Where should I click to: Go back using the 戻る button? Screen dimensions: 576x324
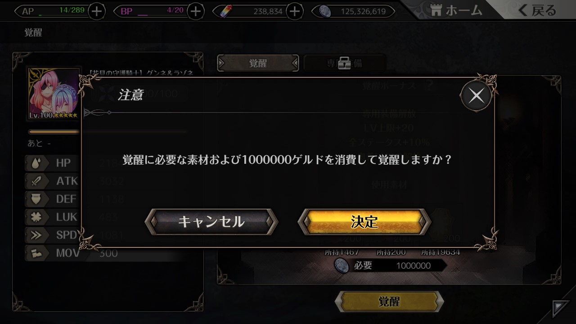[537, 10]
